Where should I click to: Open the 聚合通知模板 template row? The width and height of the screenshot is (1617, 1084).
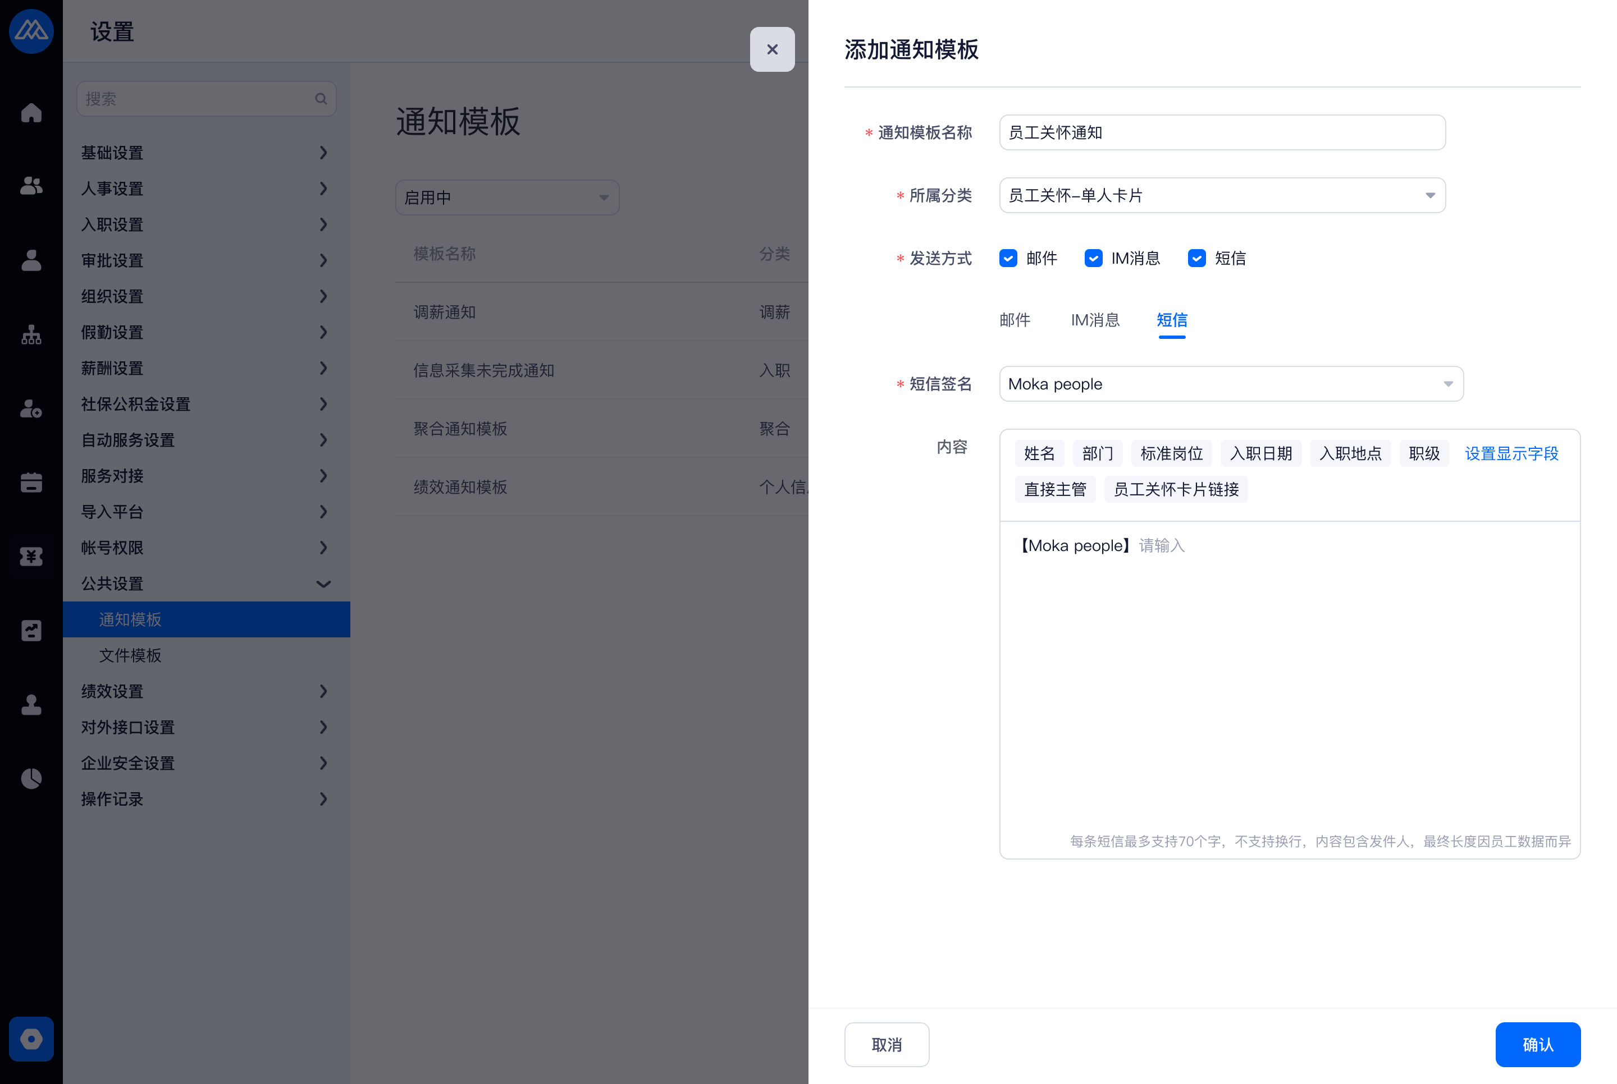point(602,429)
